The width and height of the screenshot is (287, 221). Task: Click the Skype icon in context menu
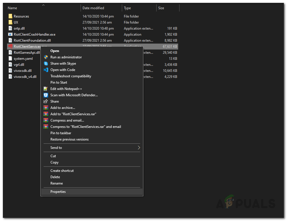point(46,64)
